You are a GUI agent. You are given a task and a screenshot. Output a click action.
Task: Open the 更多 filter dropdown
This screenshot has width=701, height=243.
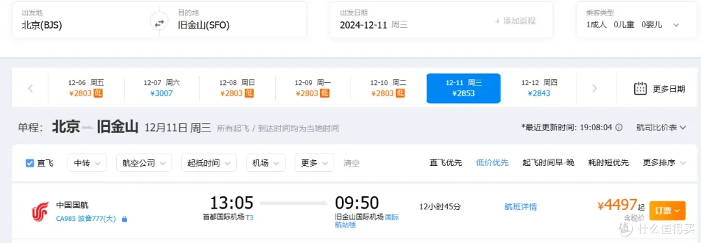[314, 163]
